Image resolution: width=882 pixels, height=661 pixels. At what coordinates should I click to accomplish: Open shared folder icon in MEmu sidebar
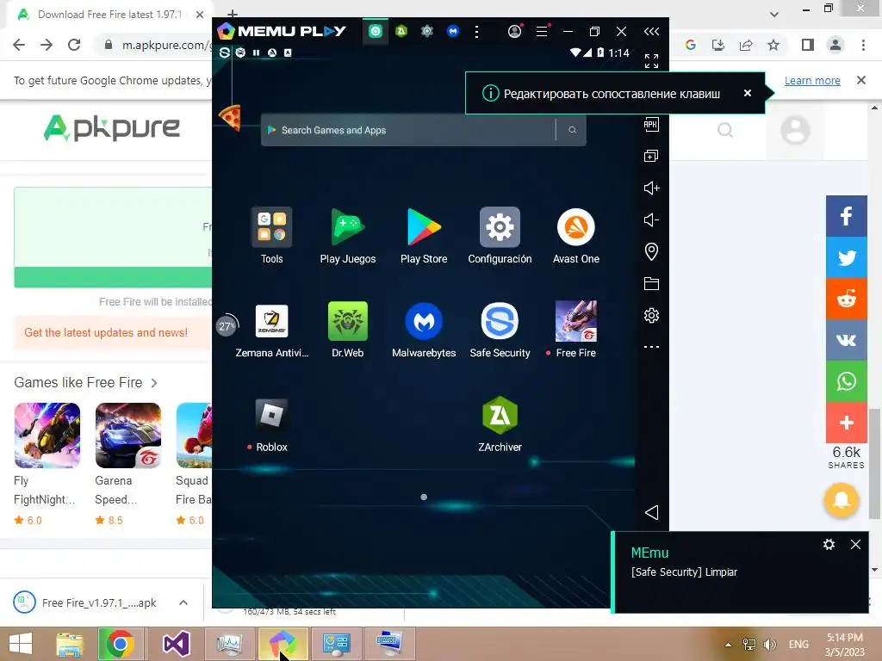pyautogui.click(x=651, y=283)
